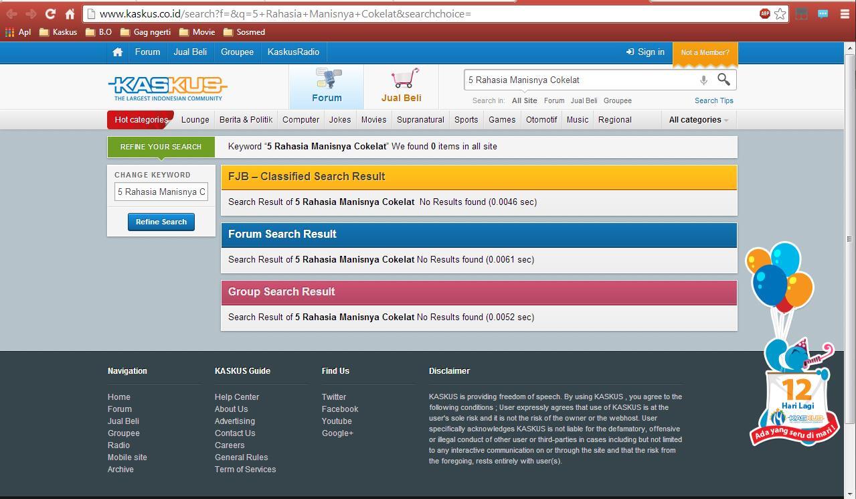Image resolution: width=856 pixels, height=499 pixels.
Task: Click Jual Beli in top blue bar
Action: 190,52
